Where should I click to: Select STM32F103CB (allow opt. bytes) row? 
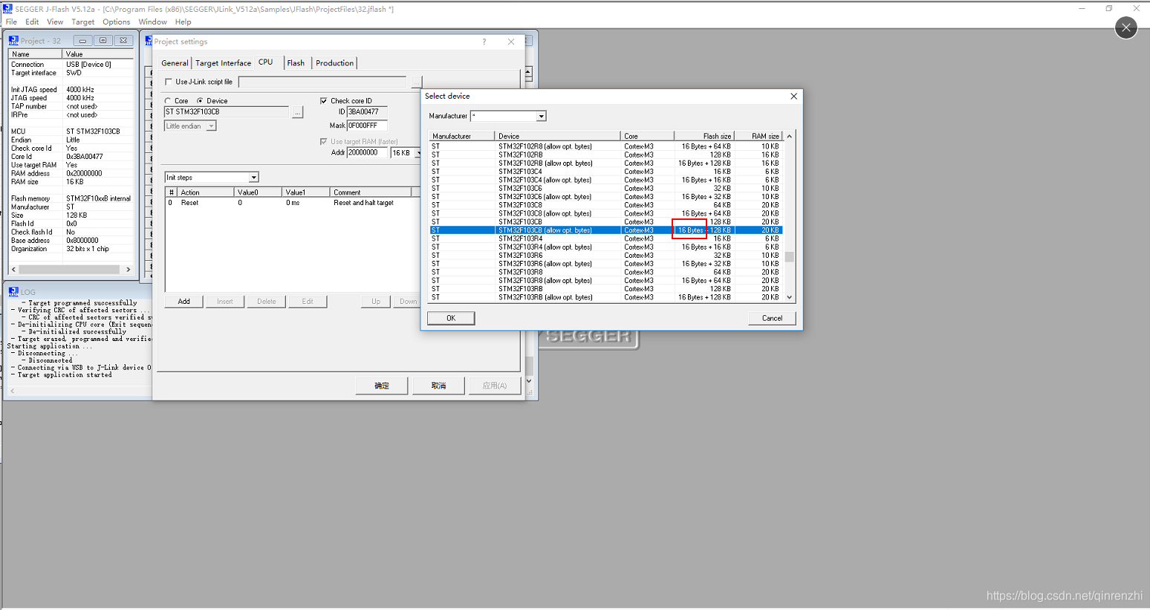click(605, 230)
